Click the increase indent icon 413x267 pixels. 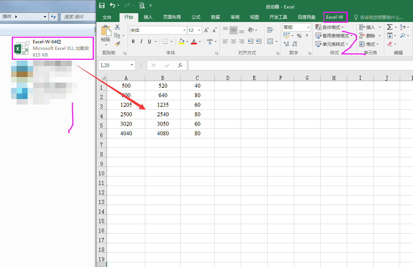(x=259, y=41)
